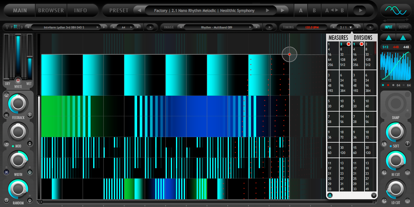Click the red dot crosshair handle on image
414x207 pixels.
click(289, 54)
